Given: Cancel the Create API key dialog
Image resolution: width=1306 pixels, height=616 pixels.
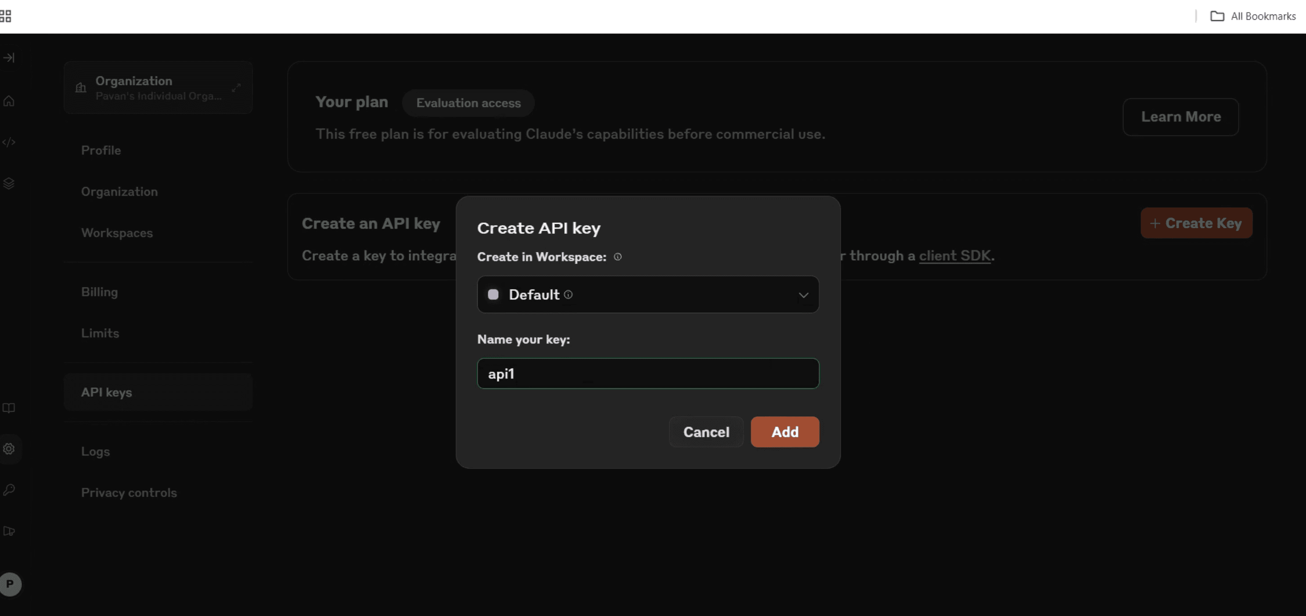Looking at the screenshot, I should (x=706, y=432).
